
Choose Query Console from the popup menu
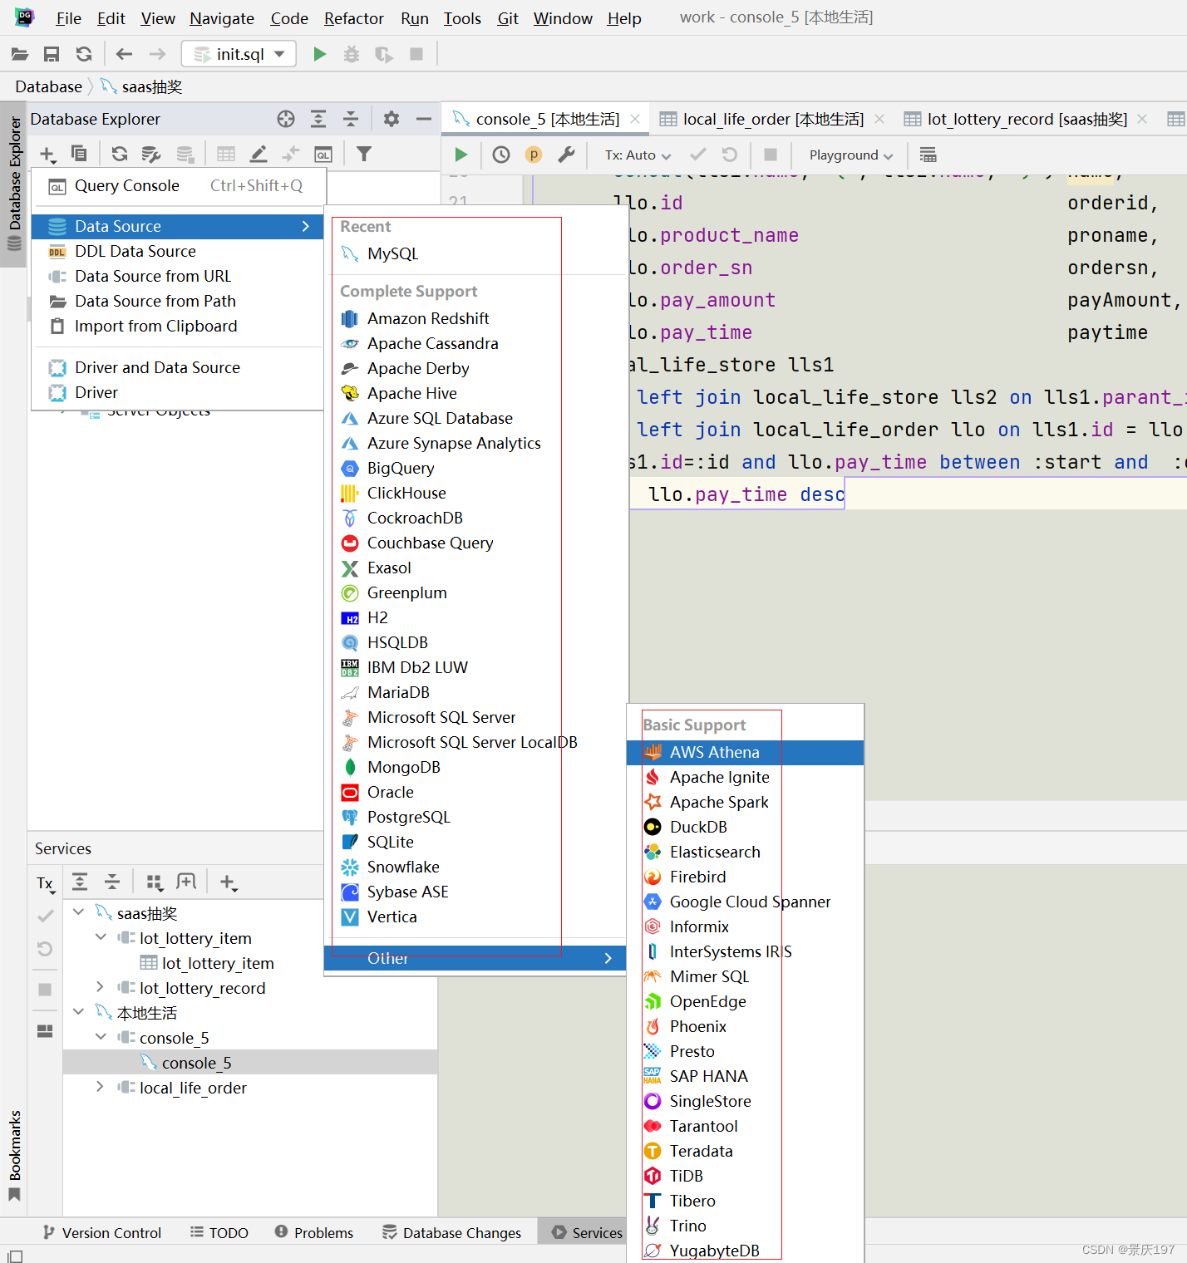pyautogui.click(x=178, y=185)
